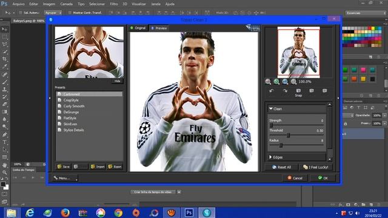Screen dimensions: 388x218
Task: Select the Eyedropper tool
Action: [x=4, y=67]
